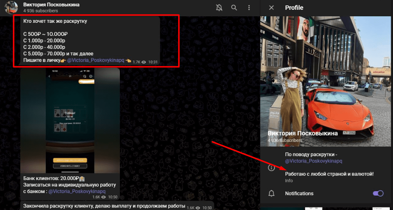Viewport: 393px width, 210px height.
Task: Click the channel avatar in chat header
Action: [x=11, y=7]
